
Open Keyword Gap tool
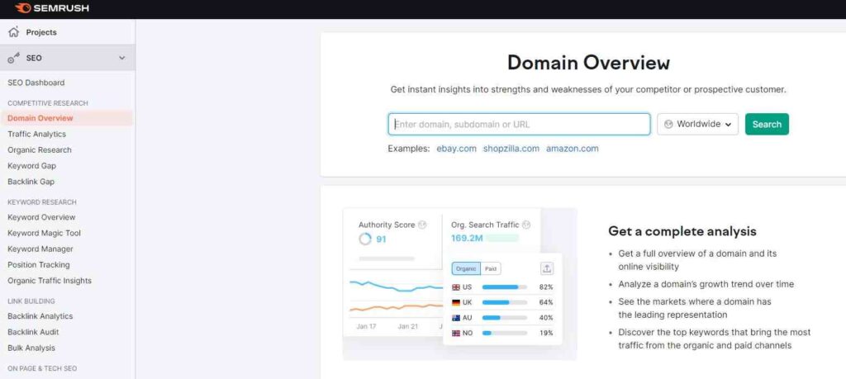pyautogui.click(x=32, y=165)
